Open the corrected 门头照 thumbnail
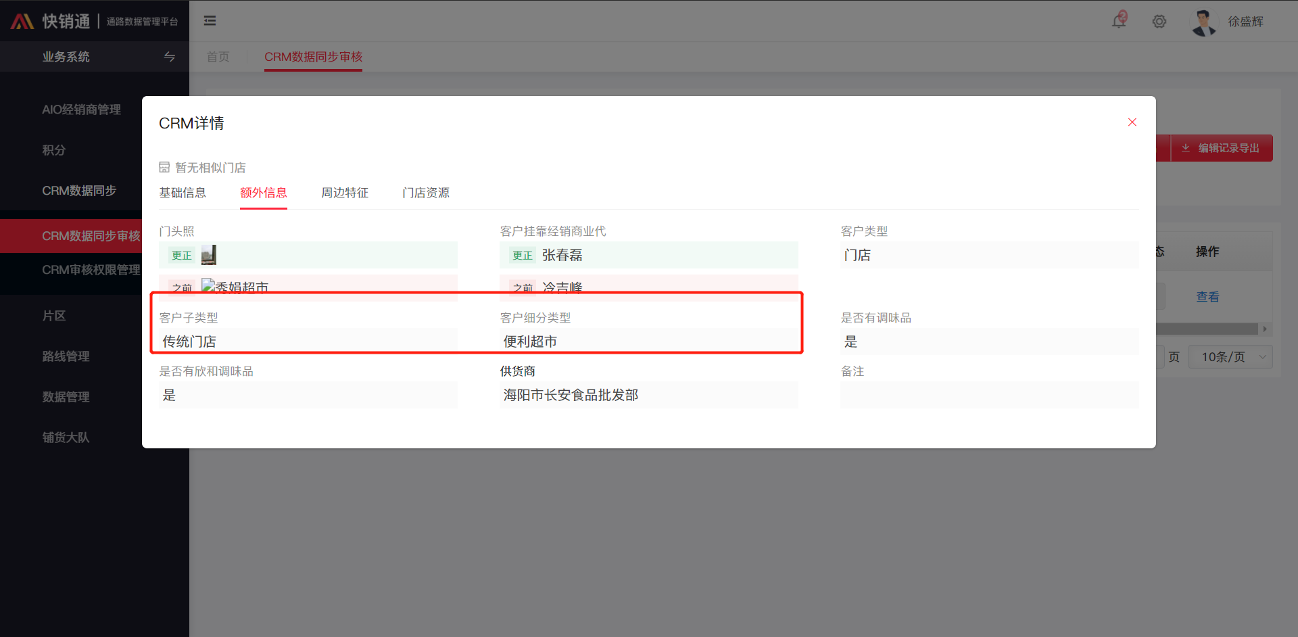 click(209, 255)
